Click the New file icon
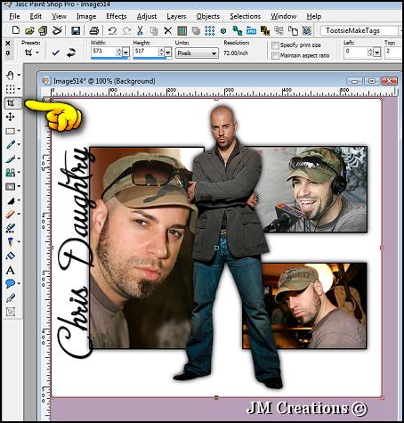Screen dimensions: 404x423 pyautogui.click(x=16, y=30)
